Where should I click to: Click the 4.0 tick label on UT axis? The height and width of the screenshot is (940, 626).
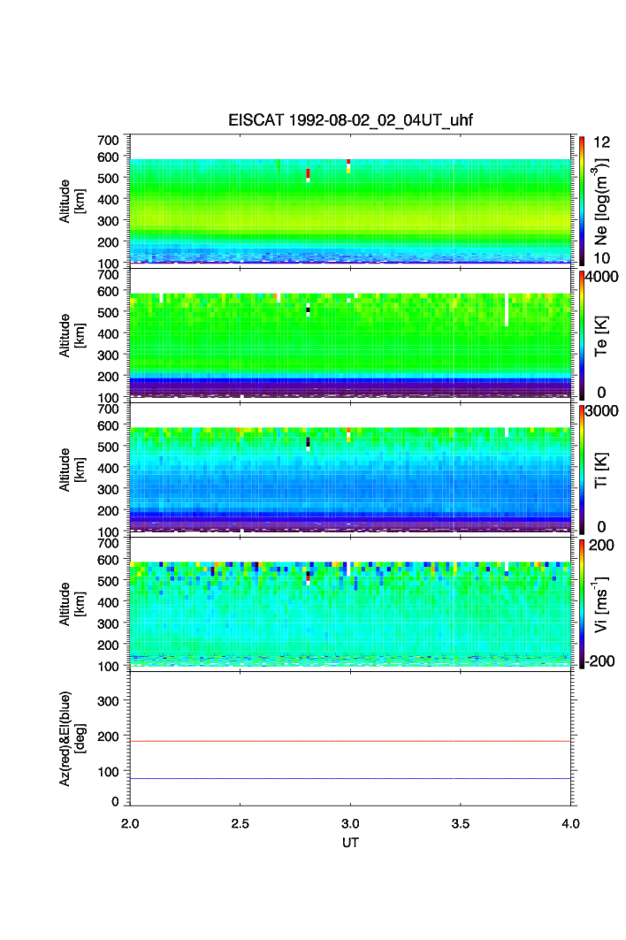click(x=570, y=823)
